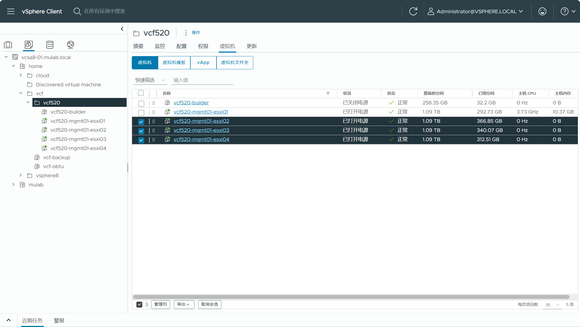Toggle the select-all header checkbox
Image resolution: width=580 pixels, height=327 pixels.
click(x=141, y=93)
